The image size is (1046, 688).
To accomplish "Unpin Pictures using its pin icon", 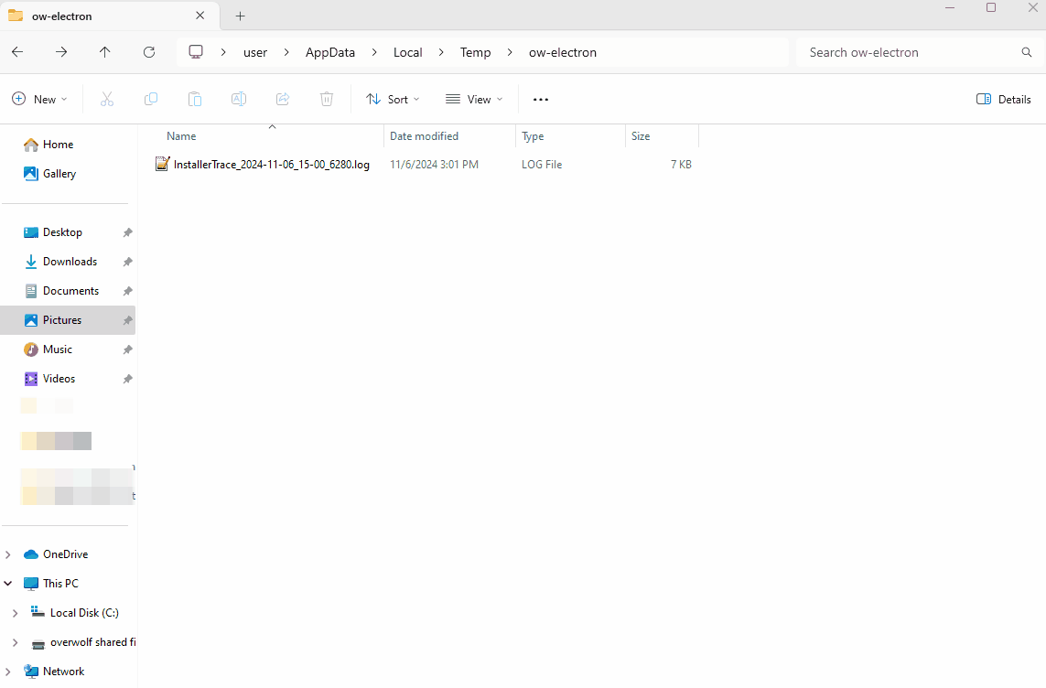I will [x=127, y=320].
